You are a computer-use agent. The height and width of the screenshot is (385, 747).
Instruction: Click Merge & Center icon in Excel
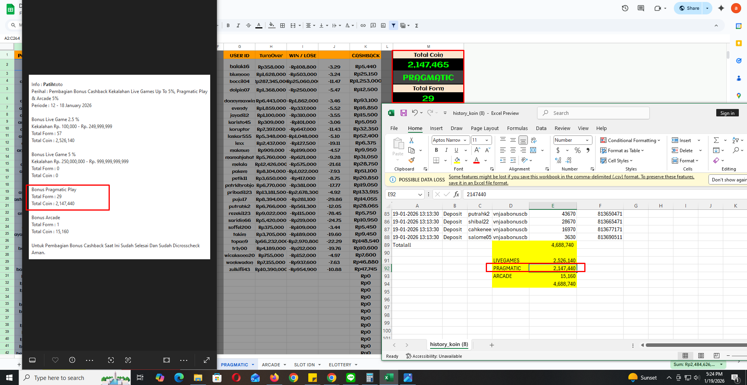(x=533, y=150)
